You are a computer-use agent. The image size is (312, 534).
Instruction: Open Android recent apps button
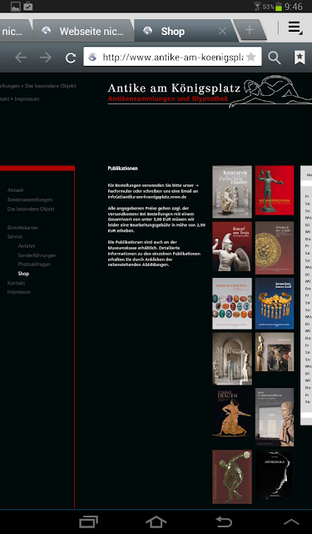coord(88,521)
